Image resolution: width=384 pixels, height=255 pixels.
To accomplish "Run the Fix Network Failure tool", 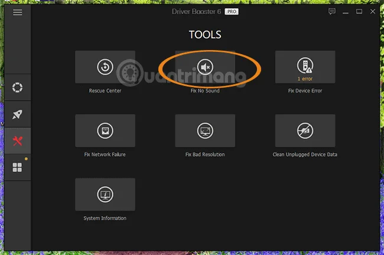I will [x=105, y=131].
